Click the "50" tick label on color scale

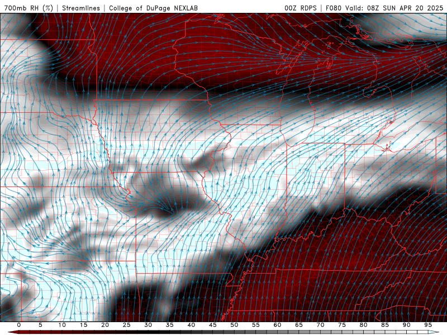coord(234,325)
